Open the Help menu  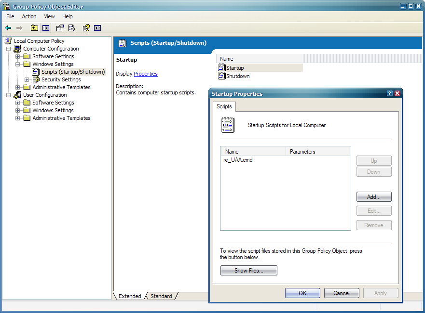pyautogui.click(x=67, y=16)
